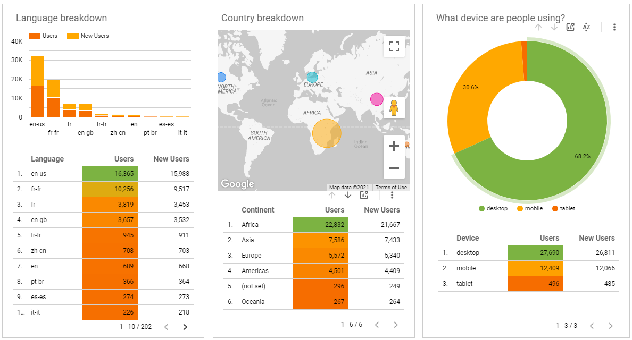632x340 pixels.
Task: Sort the table by Continent column header
Action: click(x=258, y=210)
